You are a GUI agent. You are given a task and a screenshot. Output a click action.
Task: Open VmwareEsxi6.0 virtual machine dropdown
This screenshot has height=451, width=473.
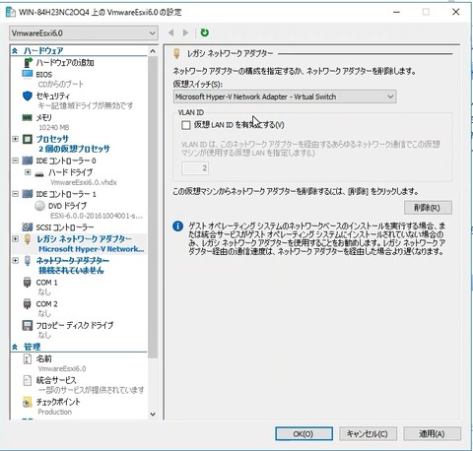tap(84, 33)
